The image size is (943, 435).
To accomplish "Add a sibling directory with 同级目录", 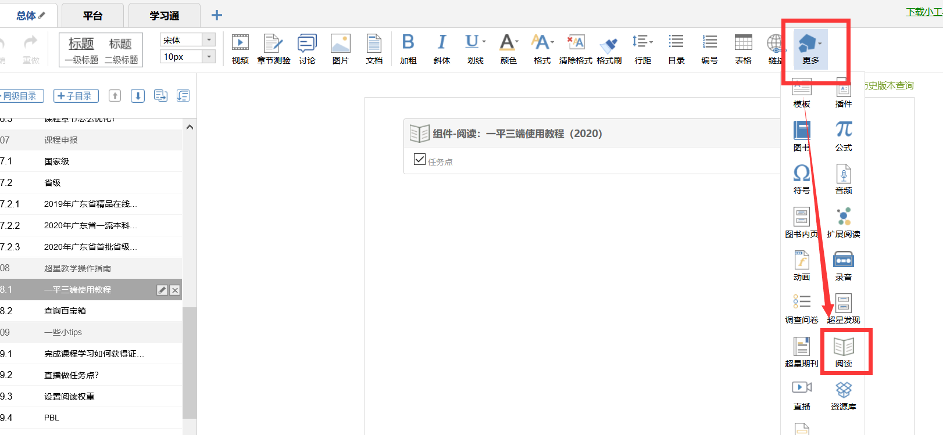I will point(21,96).
